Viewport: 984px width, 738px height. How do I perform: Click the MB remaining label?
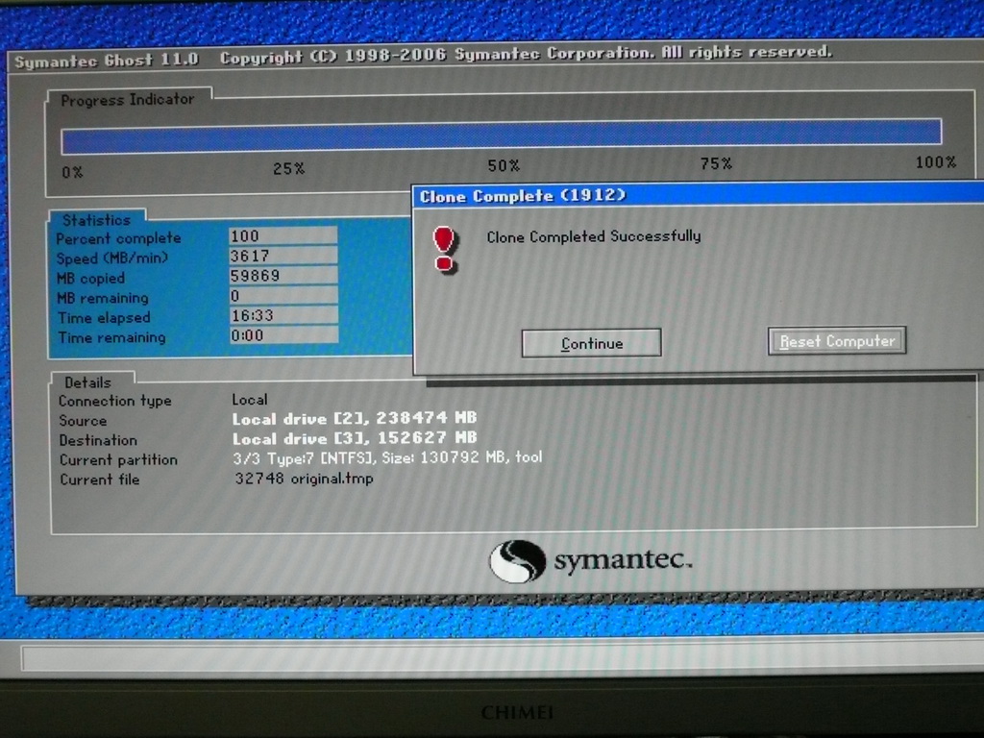pos(102,298)
